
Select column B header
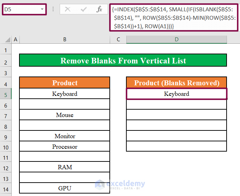(x=65, y=39)
